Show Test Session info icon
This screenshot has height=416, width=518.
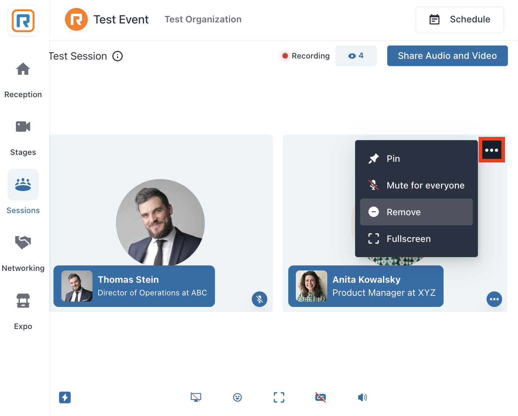118,56
